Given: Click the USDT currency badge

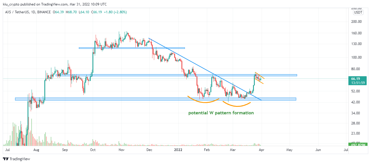Looking at the screenshot, I should (358, 12).
